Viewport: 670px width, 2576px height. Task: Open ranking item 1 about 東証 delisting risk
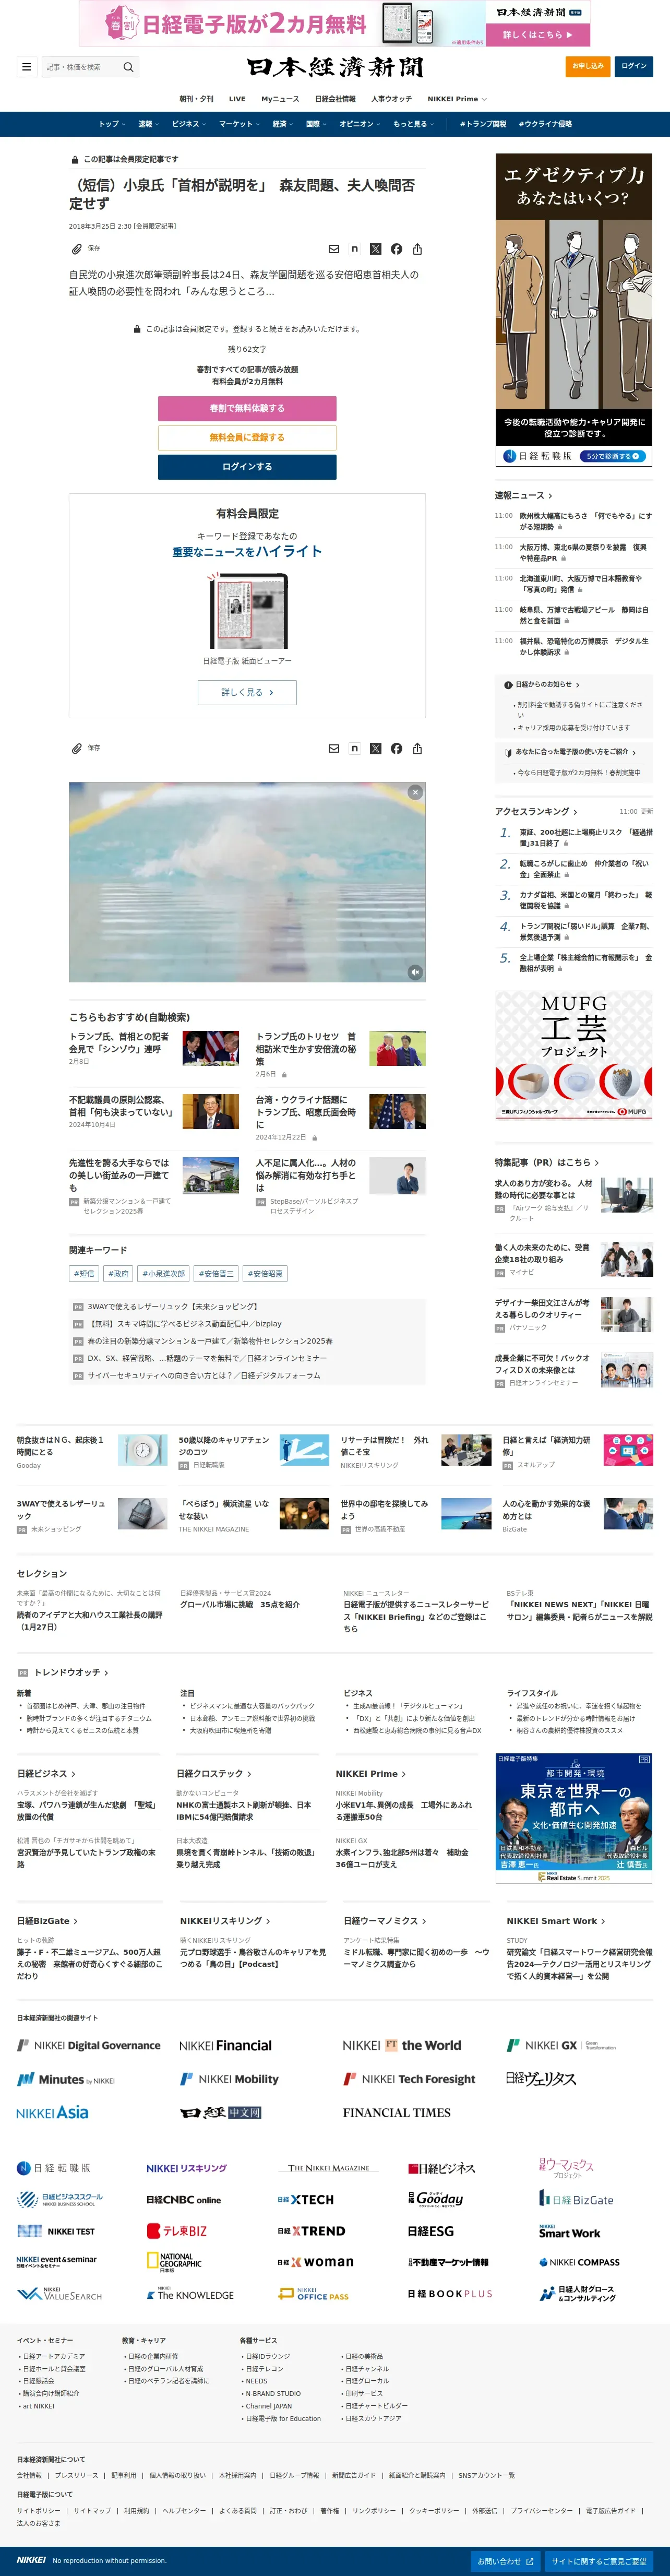click(585, 837)
